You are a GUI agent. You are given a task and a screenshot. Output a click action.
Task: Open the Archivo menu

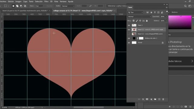[3, 2]
